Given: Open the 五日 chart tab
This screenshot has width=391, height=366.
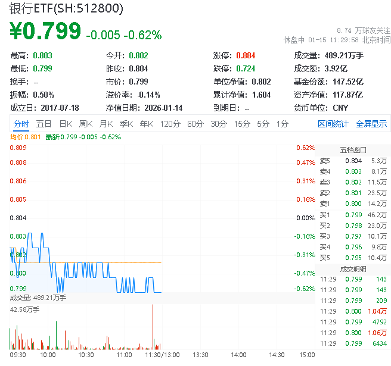Looking at the screenshot, I should tap(44, 124).
